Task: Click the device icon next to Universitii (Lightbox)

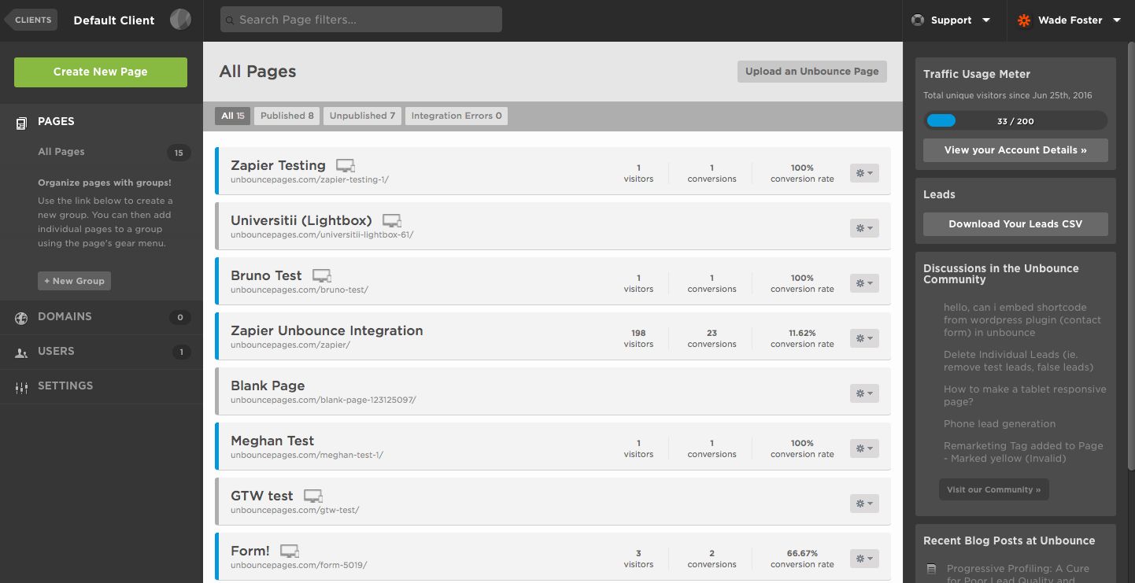Action: point(392,221)
